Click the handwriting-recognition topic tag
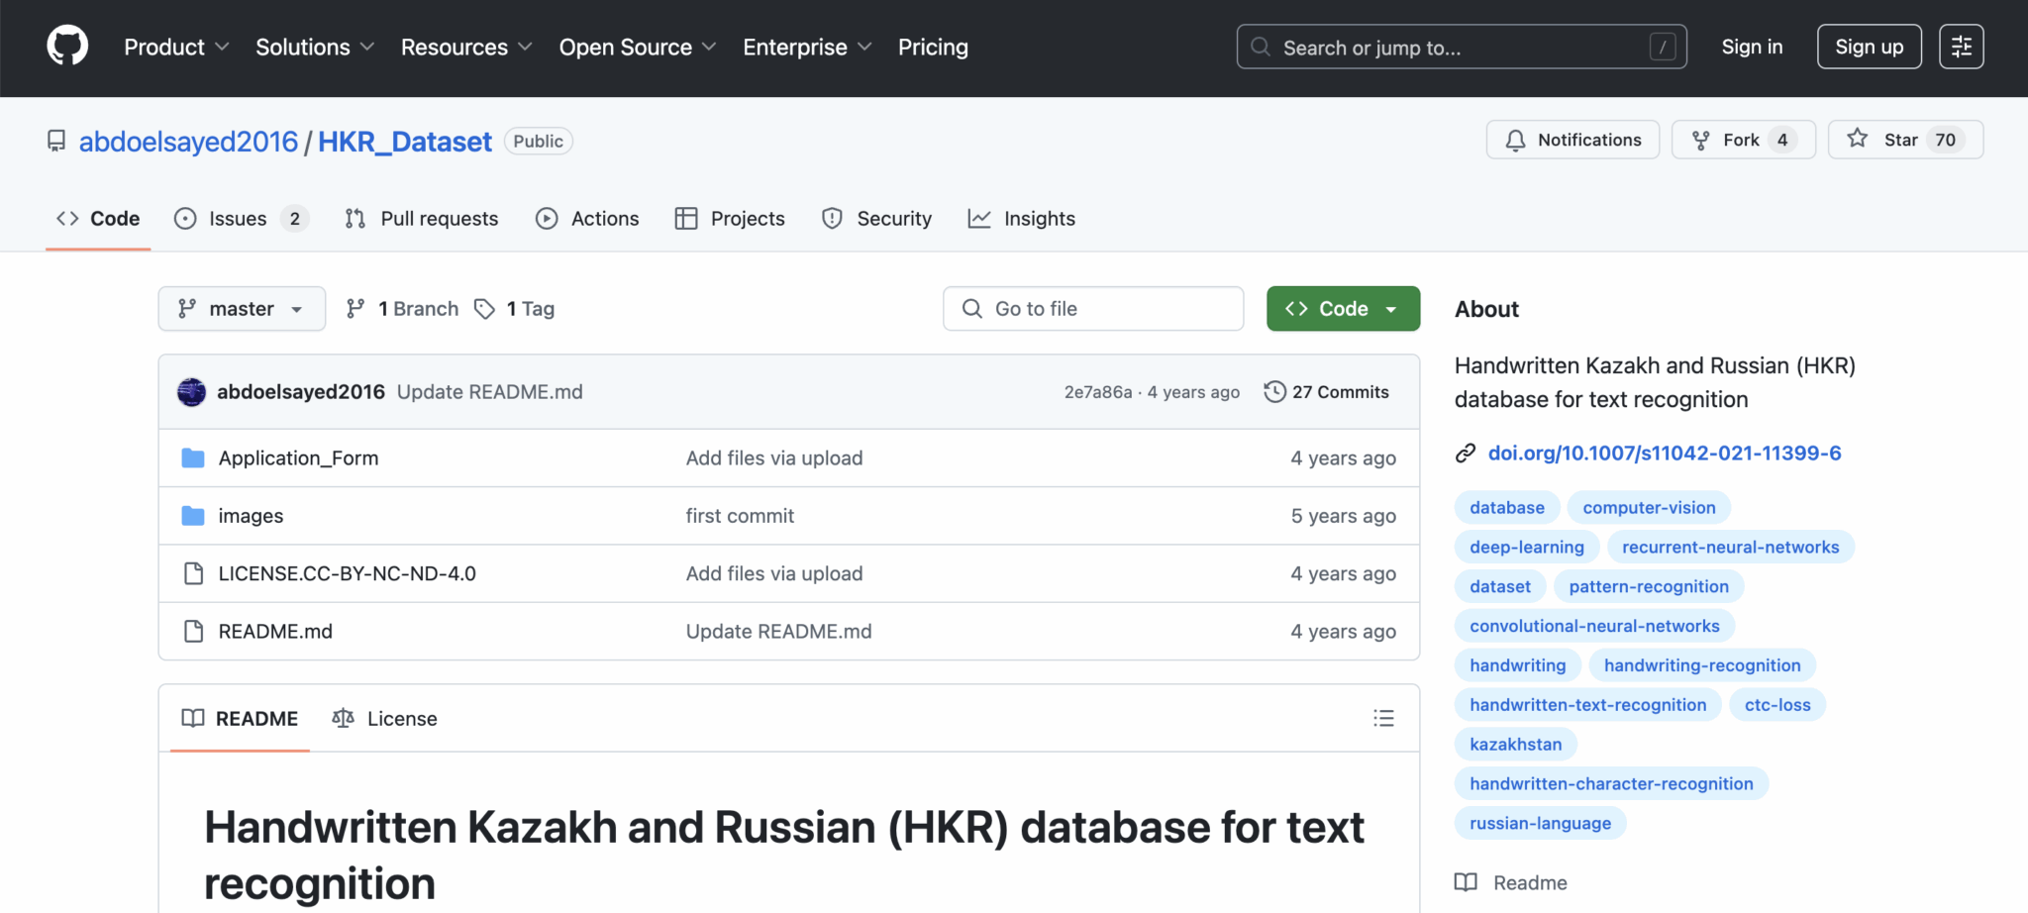The width and height of the screenshot is (2028, 913). (1701, 665)
